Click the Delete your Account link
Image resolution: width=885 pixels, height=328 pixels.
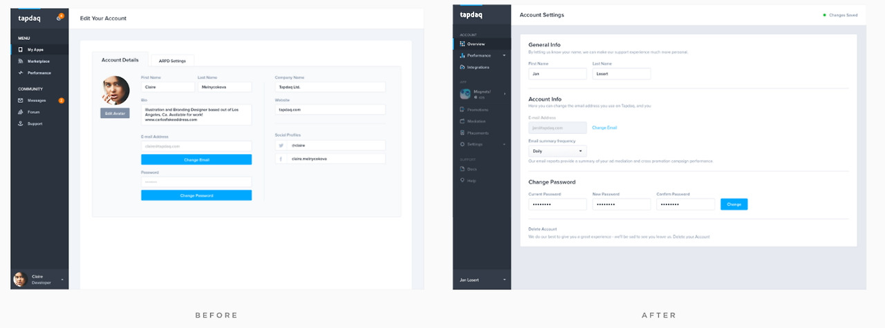691,237
